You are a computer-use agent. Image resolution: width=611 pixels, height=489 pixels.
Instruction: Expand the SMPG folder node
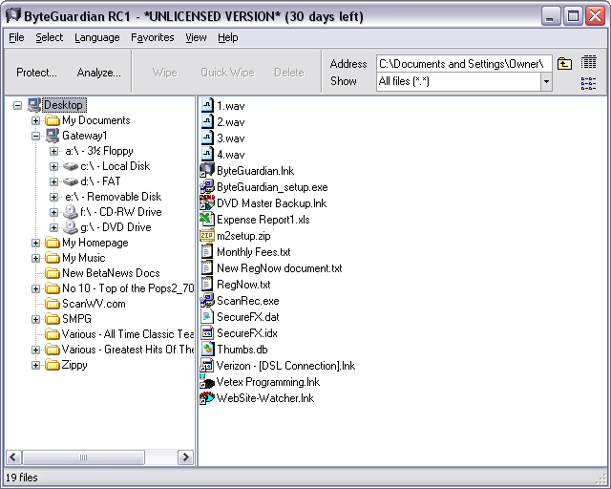coord(35,319)
